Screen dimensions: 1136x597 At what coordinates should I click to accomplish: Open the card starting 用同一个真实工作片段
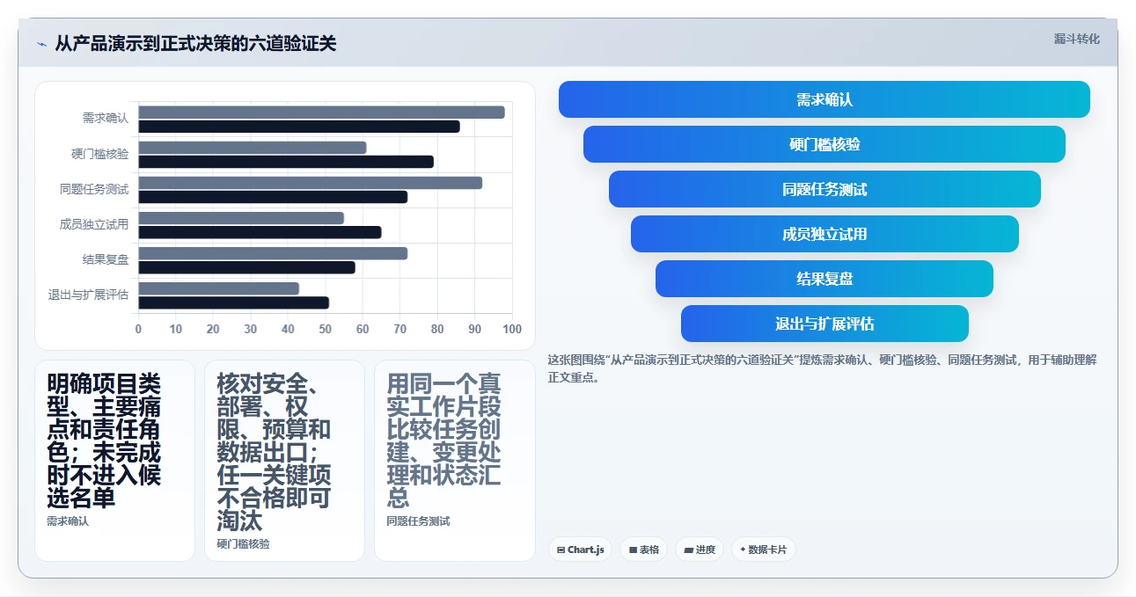(x=455, y=461)
